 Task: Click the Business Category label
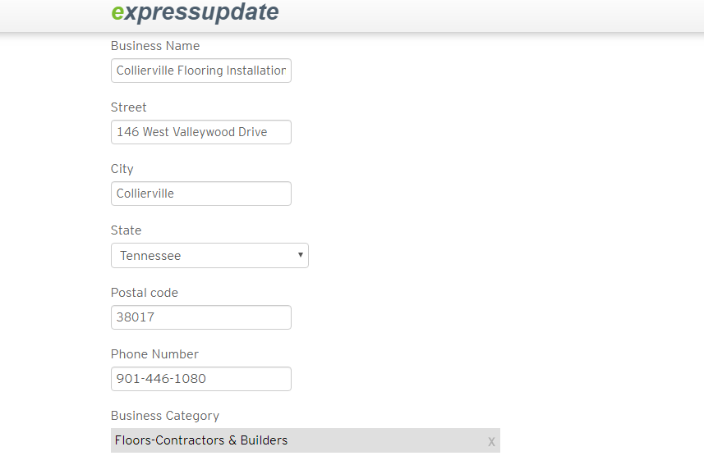coord(165,416)
